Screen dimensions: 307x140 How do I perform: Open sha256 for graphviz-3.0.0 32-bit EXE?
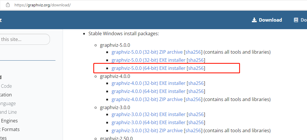[196, 114]
